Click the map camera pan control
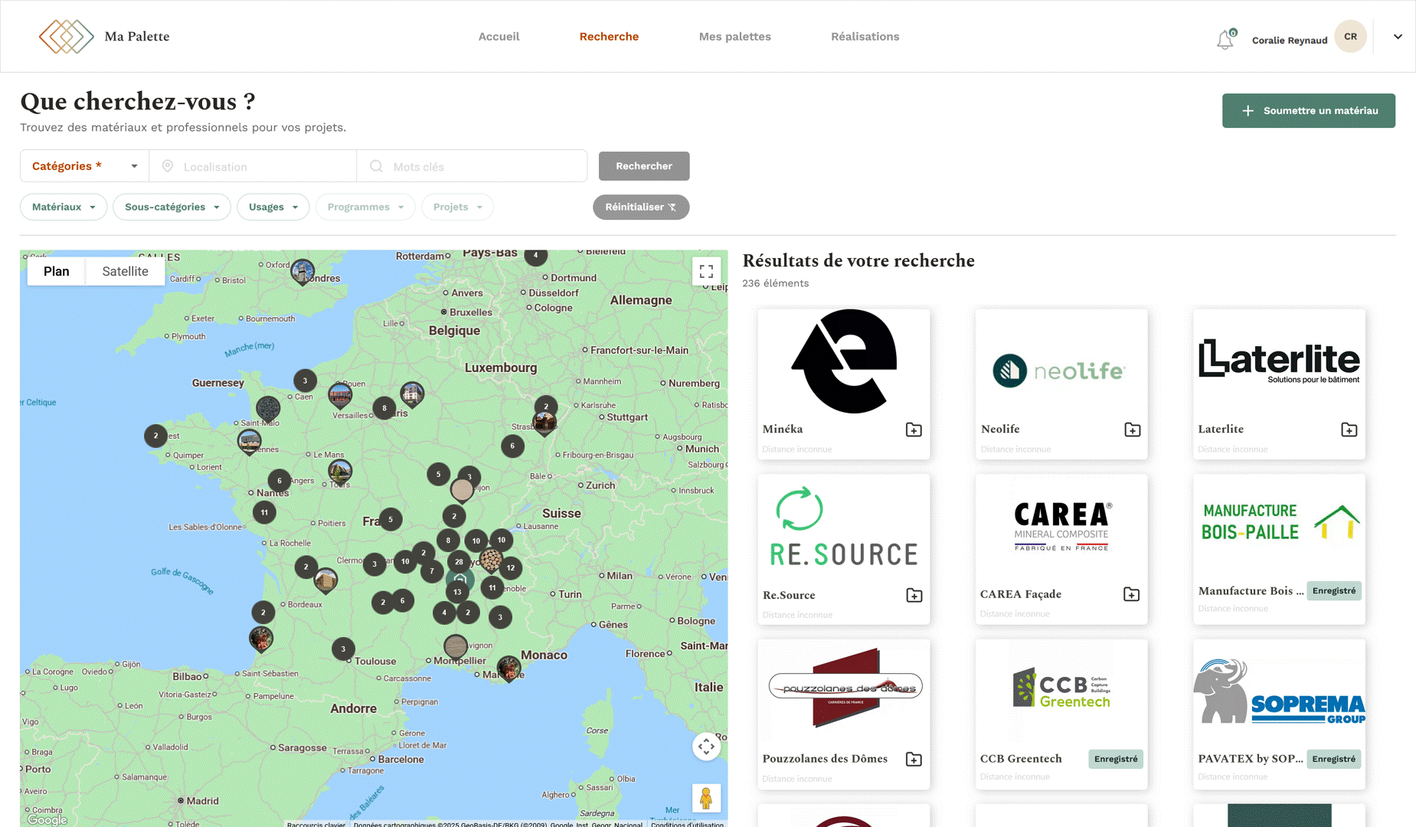This screenshot has height=827, width=1416. tap(706, 746)
